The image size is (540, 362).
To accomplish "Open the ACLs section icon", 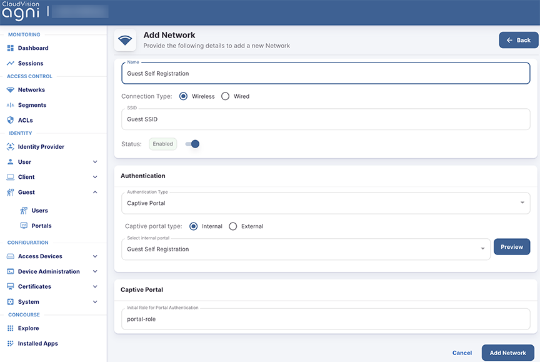I will (9, 120).
